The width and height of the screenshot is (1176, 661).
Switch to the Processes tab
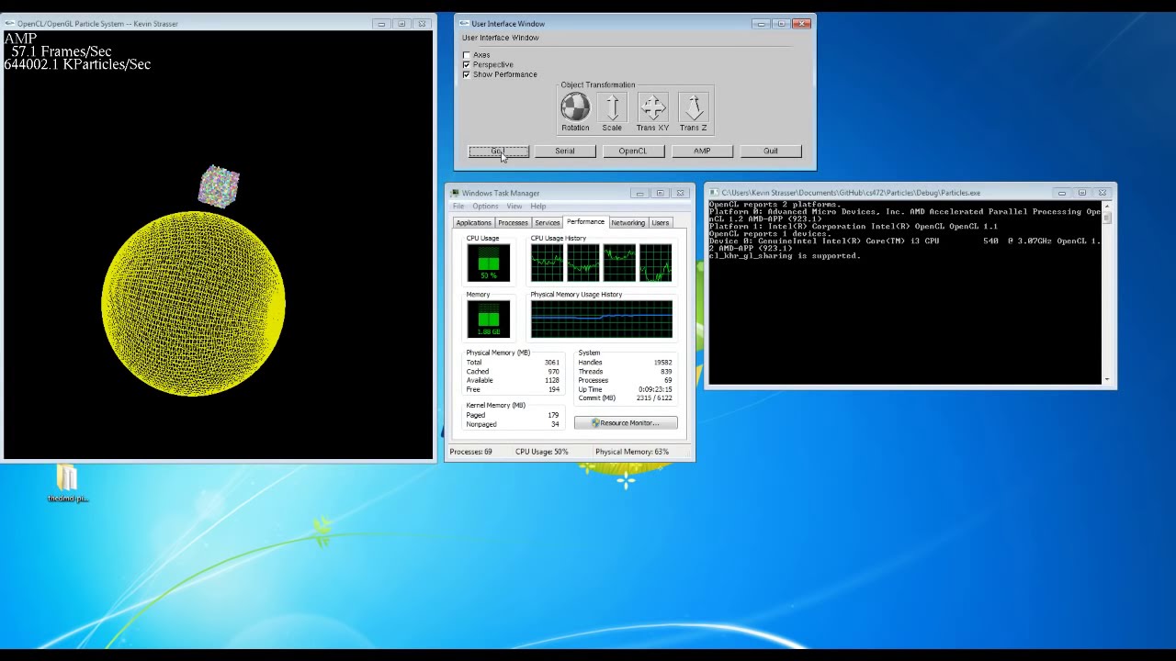(513, 223)
